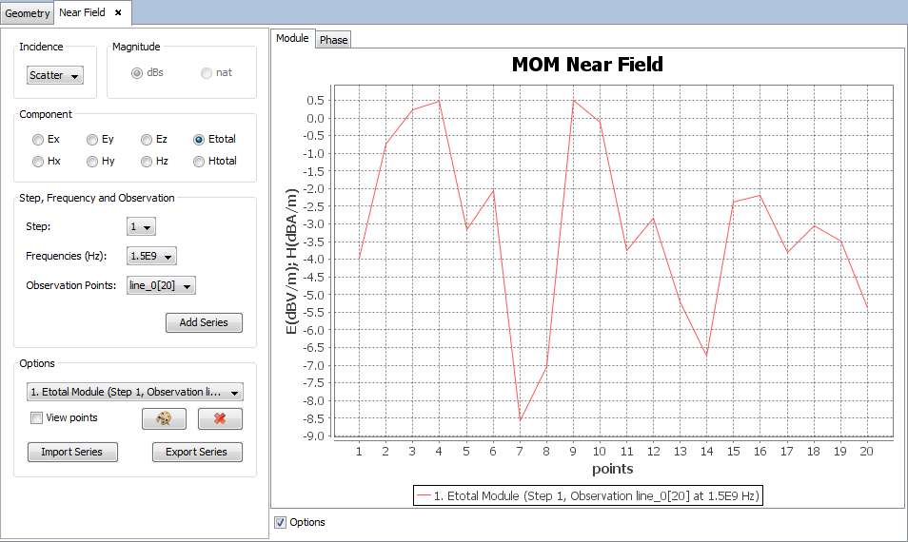Expand the Observation Points line_0[20] dropdown
908x542 pixels.
[x=161, y=285]
